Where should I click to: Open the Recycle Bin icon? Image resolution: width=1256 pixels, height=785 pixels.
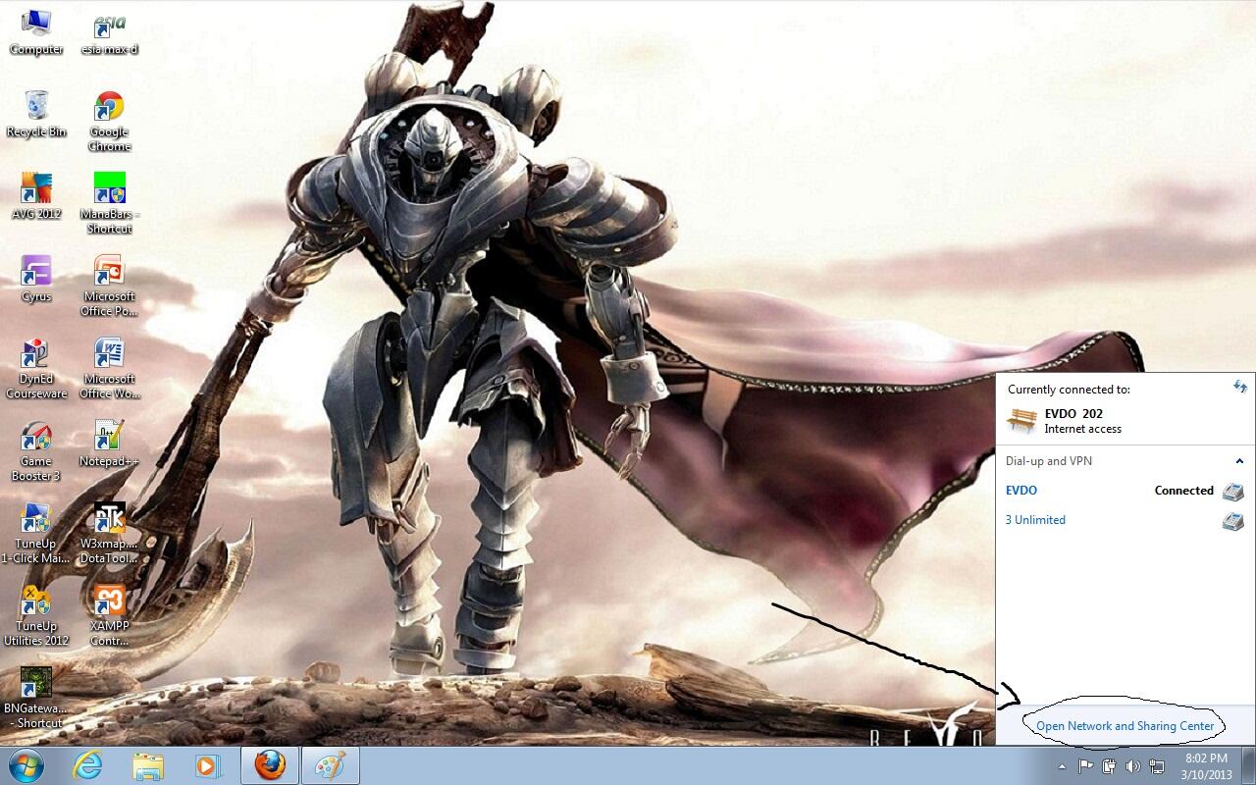pos(36,114)
